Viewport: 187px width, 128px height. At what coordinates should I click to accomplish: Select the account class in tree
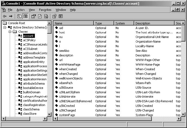(x=28, y=36)
